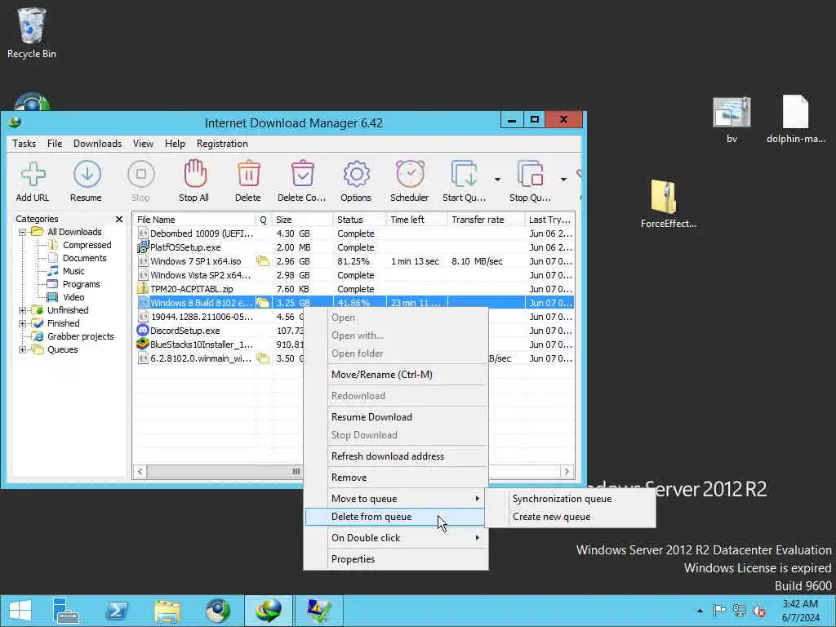Screen dimensions: 836x627
Task: Select the BlueStacks10Installer row
Action: (219, 345)
